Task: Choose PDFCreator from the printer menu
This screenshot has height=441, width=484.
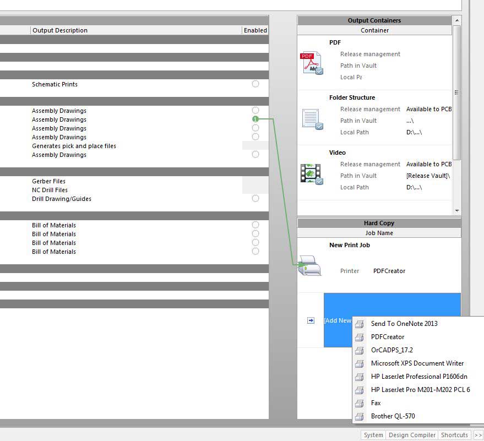Action: [x=388, y=337]
